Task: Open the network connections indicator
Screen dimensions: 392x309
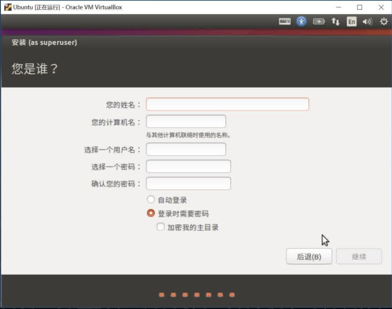Action: click(336, 22)
